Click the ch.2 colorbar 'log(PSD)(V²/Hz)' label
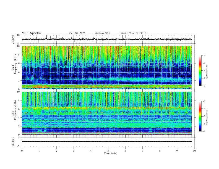 (207, 117)
